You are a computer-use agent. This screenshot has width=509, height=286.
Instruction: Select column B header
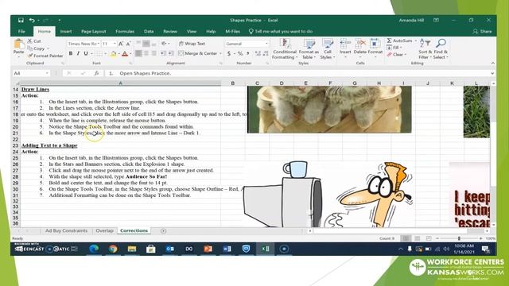(x=233, y=83)
